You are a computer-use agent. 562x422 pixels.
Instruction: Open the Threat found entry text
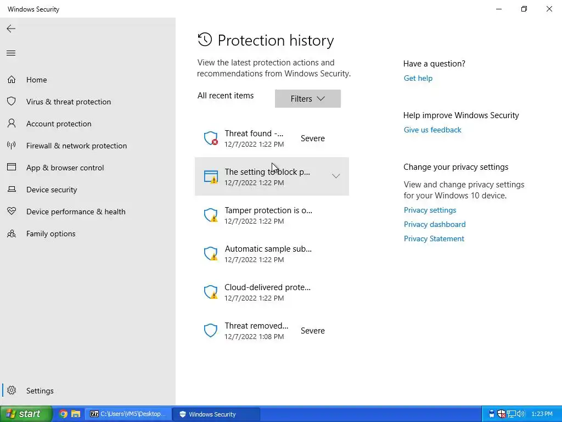tap(254, 134)
